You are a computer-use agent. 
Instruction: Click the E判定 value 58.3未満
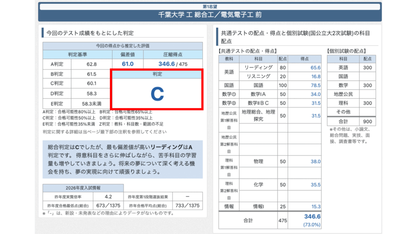91,104
